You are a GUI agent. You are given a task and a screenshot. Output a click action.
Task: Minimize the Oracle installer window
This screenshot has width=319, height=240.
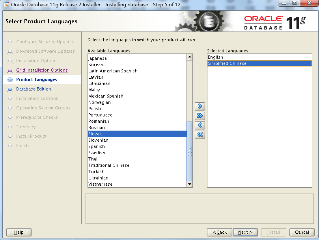click(284, 3)
